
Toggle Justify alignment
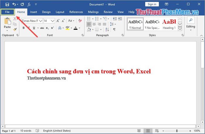[x=105, y=24]
